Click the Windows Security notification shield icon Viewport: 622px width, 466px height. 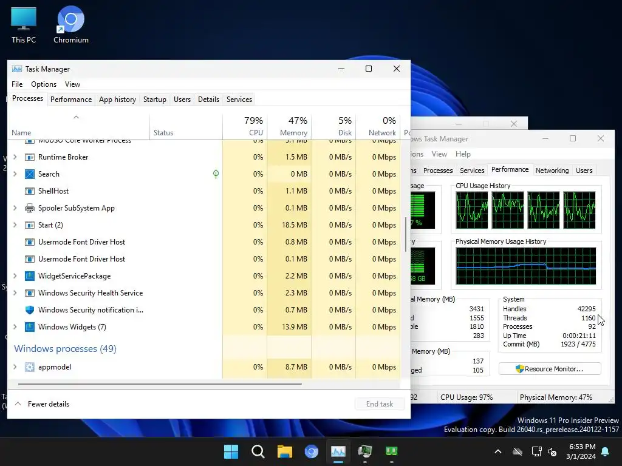[x=30, y=310]
